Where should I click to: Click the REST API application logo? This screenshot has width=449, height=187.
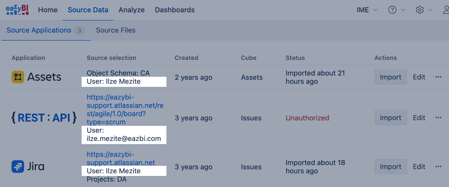coord(44,118)
